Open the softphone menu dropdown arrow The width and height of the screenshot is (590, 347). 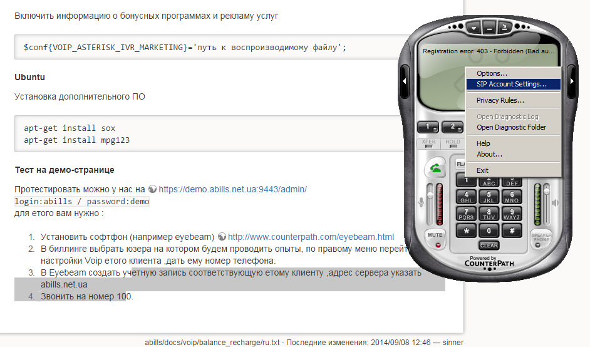coord(474,28)
